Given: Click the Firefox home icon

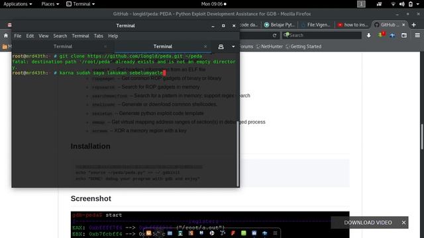Looking at the screenshot, I should click(x=6, y=35).
